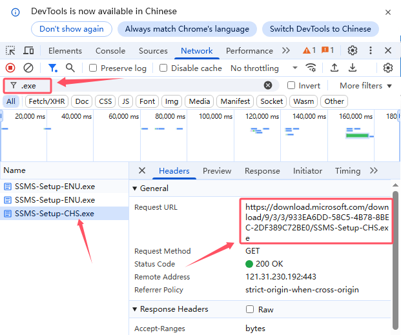
Task: Collapse the General section
Action: (135, 188)
